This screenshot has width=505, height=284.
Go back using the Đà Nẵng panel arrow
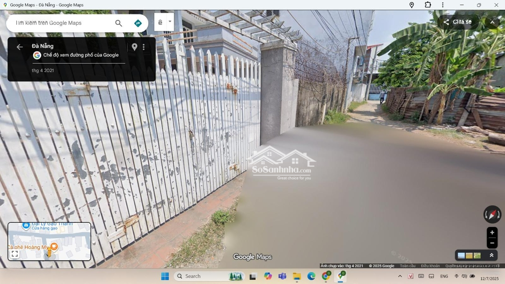pos(20,47)
